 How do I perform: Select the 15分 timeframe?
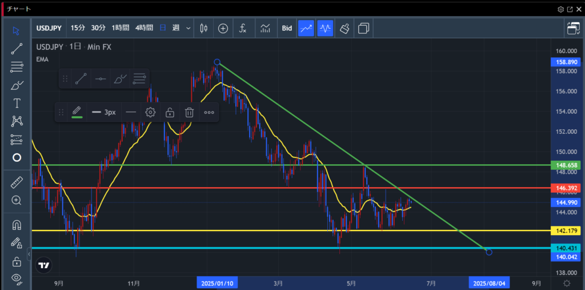[78, 27]
